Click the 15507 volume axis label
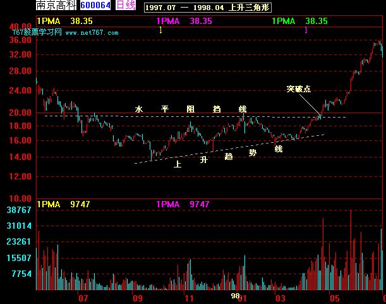The height and width of the screenshot is (304, 386). point(19,258)
